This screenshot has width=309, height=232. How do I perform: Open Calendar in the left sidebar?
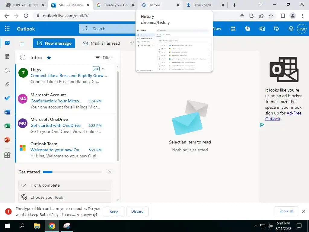(7, 56)
